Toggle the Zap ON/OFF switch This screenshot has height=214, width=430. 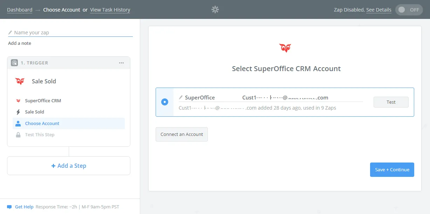pyautogui.click(x=409, y=10)
